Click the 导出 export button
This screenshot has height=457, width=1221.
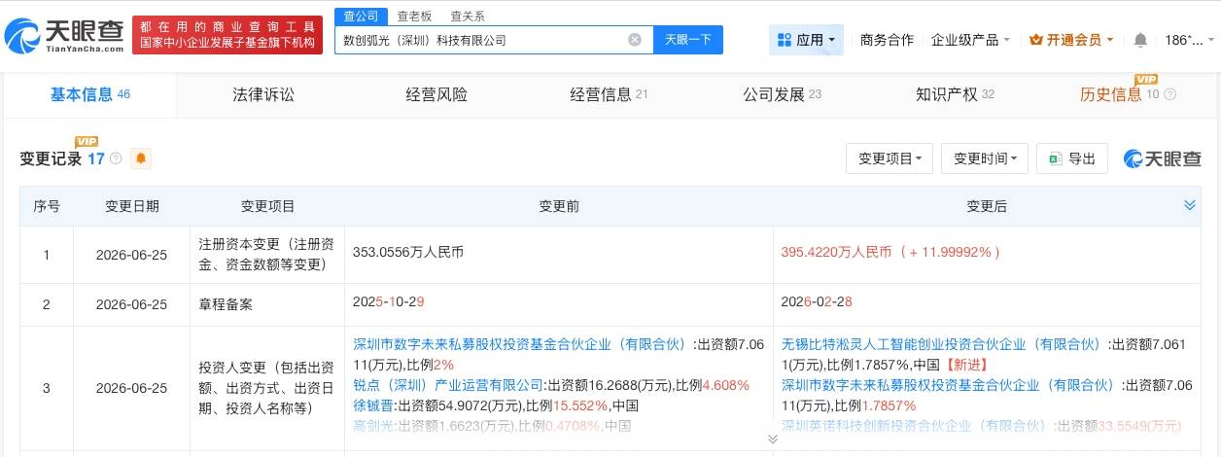coord(1072,158)
